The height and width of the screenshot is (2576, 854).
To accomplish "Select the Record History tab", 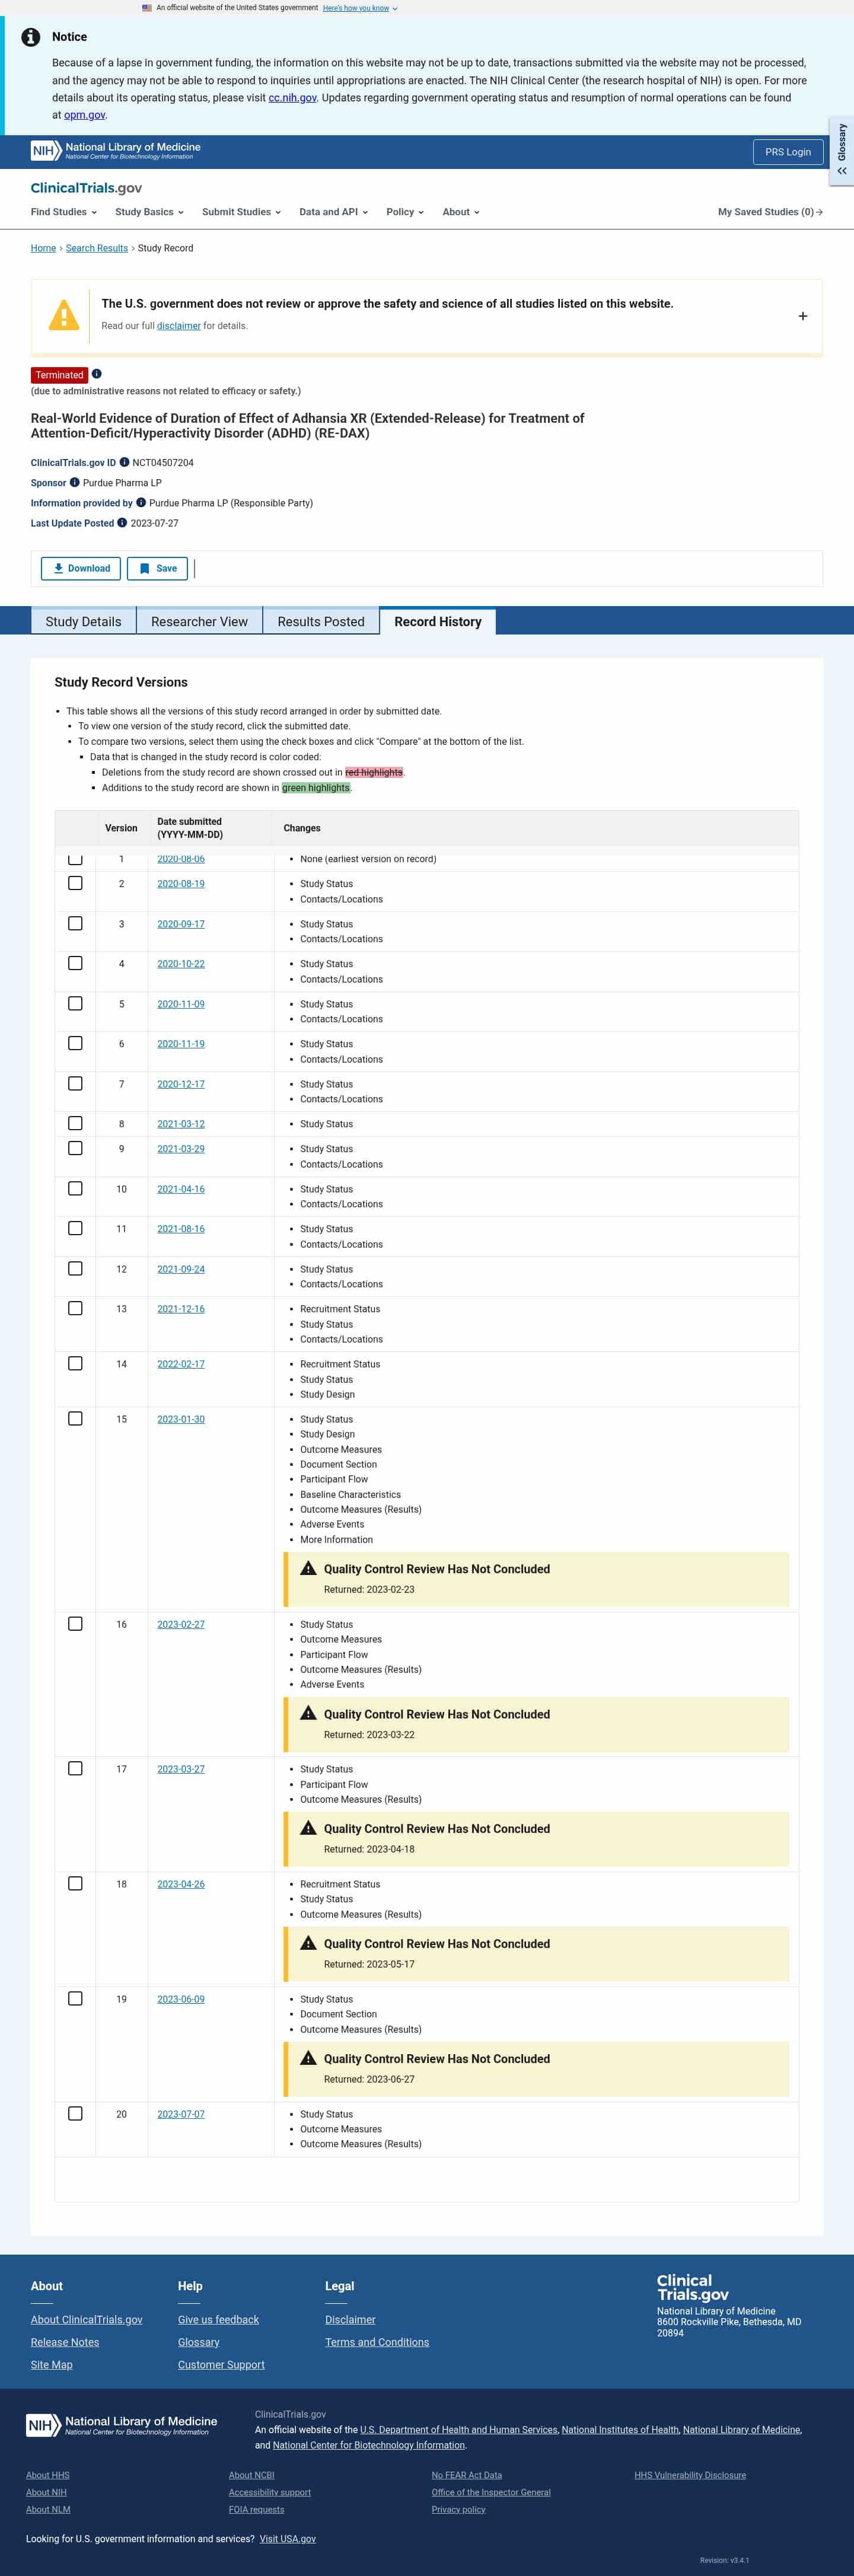I will tap(438, 621).
